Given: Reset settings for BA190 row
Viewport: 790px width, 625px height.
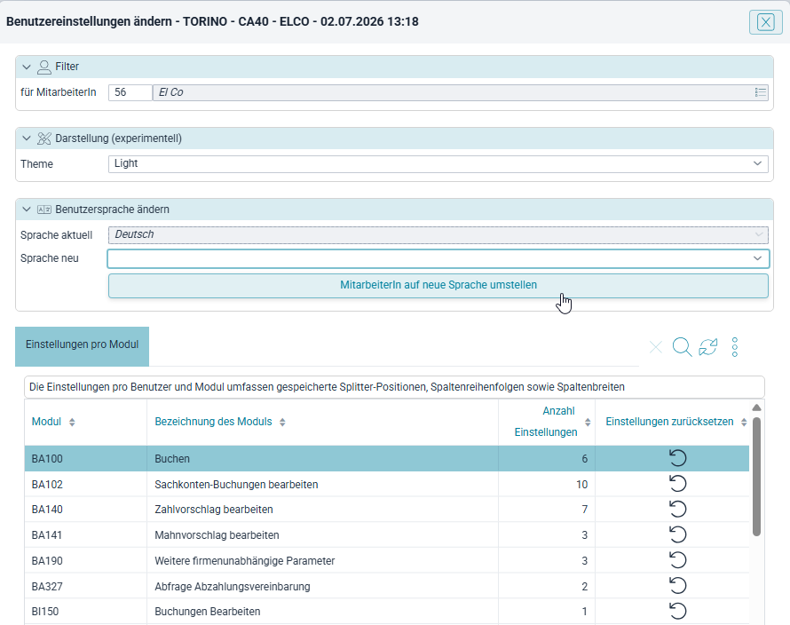Looking at the screenshot, I should [x=677, y=560].
